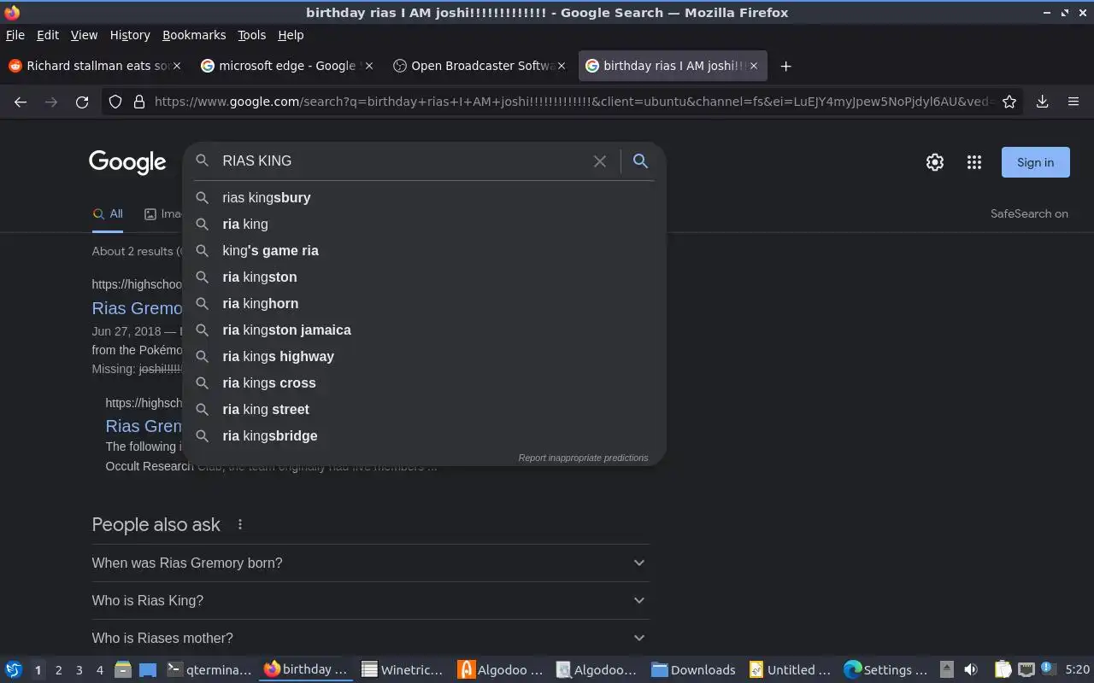Open a new tab with the plus button
This screenshot has height=683, width=1094.
pyautogui.click(x=786, y=66)
